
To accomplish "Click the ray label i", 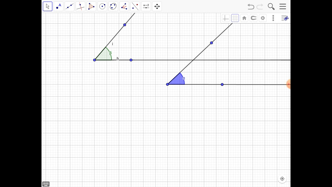I will click(x=113, y=44).
